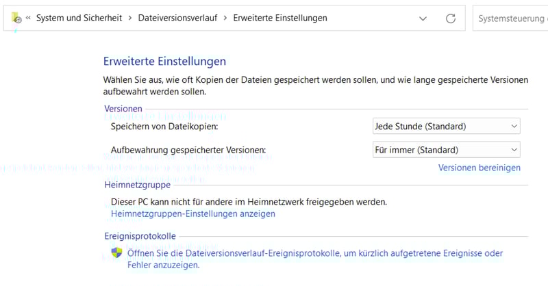Focus the Systemsteuerung search field
Screen dimensions: 548x286
click(x=510, y=18)
